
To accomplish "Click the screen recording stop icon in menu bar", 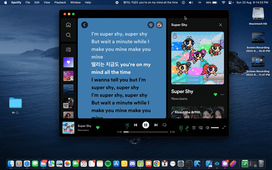I will (x=117, y=2).
